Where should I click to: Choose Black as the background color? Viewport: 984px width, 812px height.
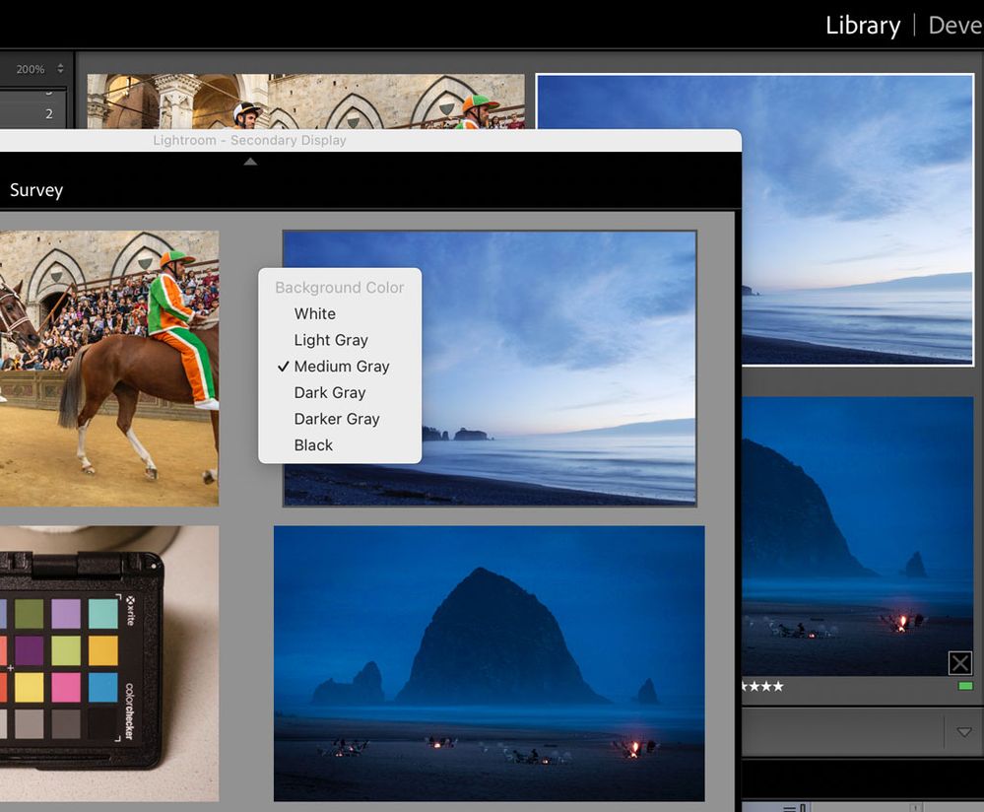tap(313, 444)
